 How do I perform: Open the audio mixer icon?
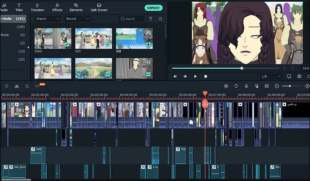(x=257, y=86)
